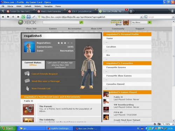Click the back arrow navigation icon
The height and width of the screenshot is (131, 175).
[x=8, y=17]
